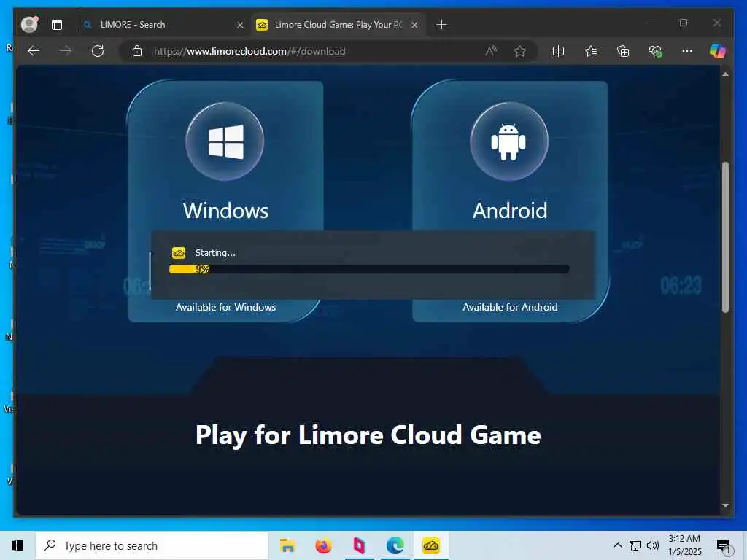This screenshot has width=747, height=560.
Task: Refresh the current page
Action: click(x=98, y=51)
